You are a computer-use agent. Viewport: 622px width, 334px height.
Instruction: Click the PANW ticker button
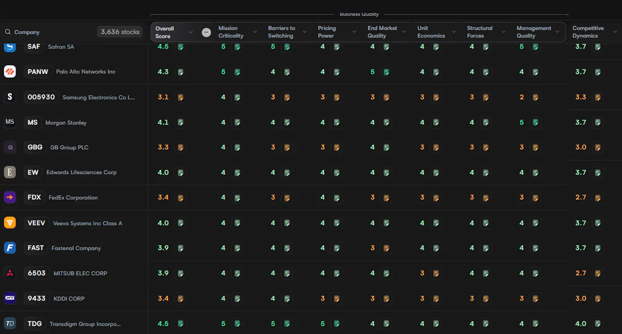click(38, 72)
